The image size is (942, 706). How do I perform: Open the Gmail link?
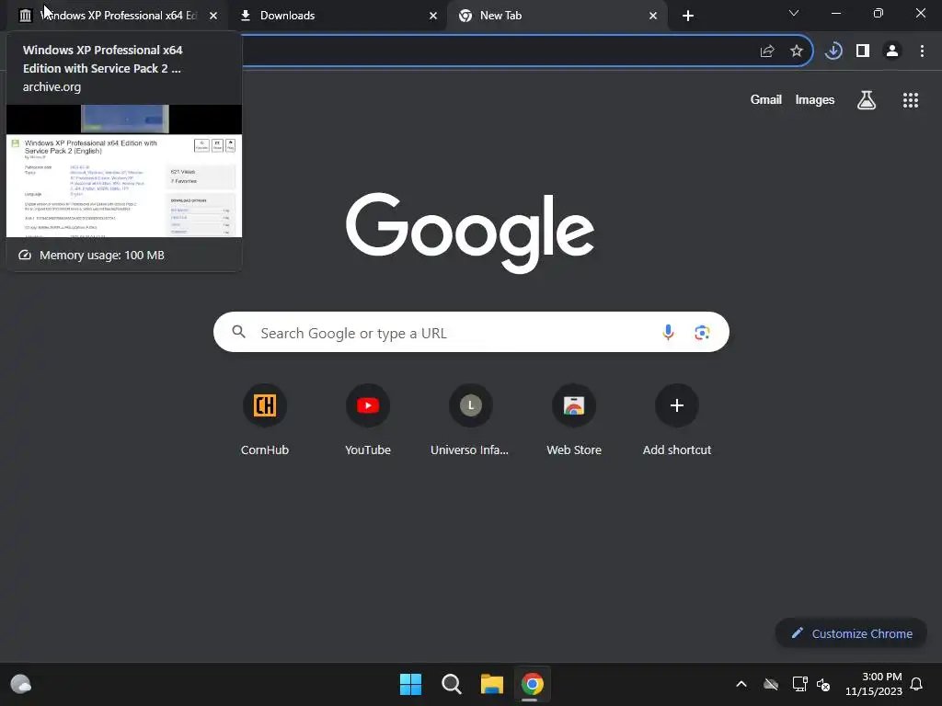pyautogui.click(x=766, y=99)
